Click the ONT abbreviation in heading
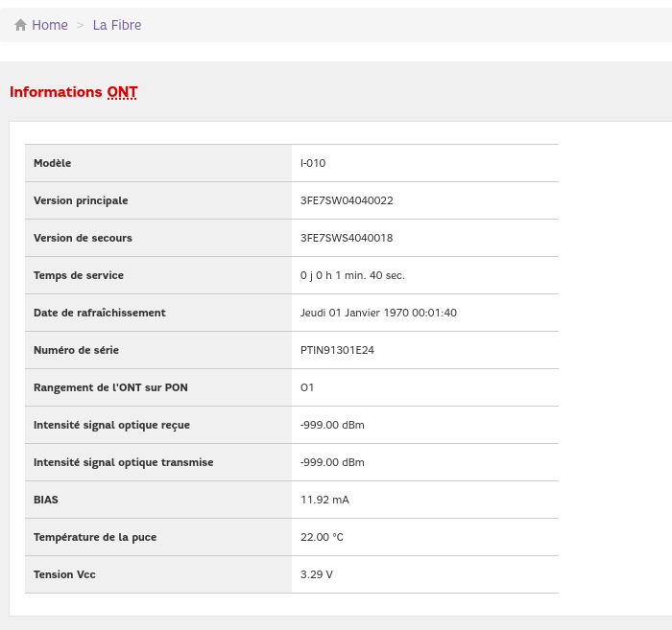Viewport: 672px width, 630px height. [x=122, y=92]
